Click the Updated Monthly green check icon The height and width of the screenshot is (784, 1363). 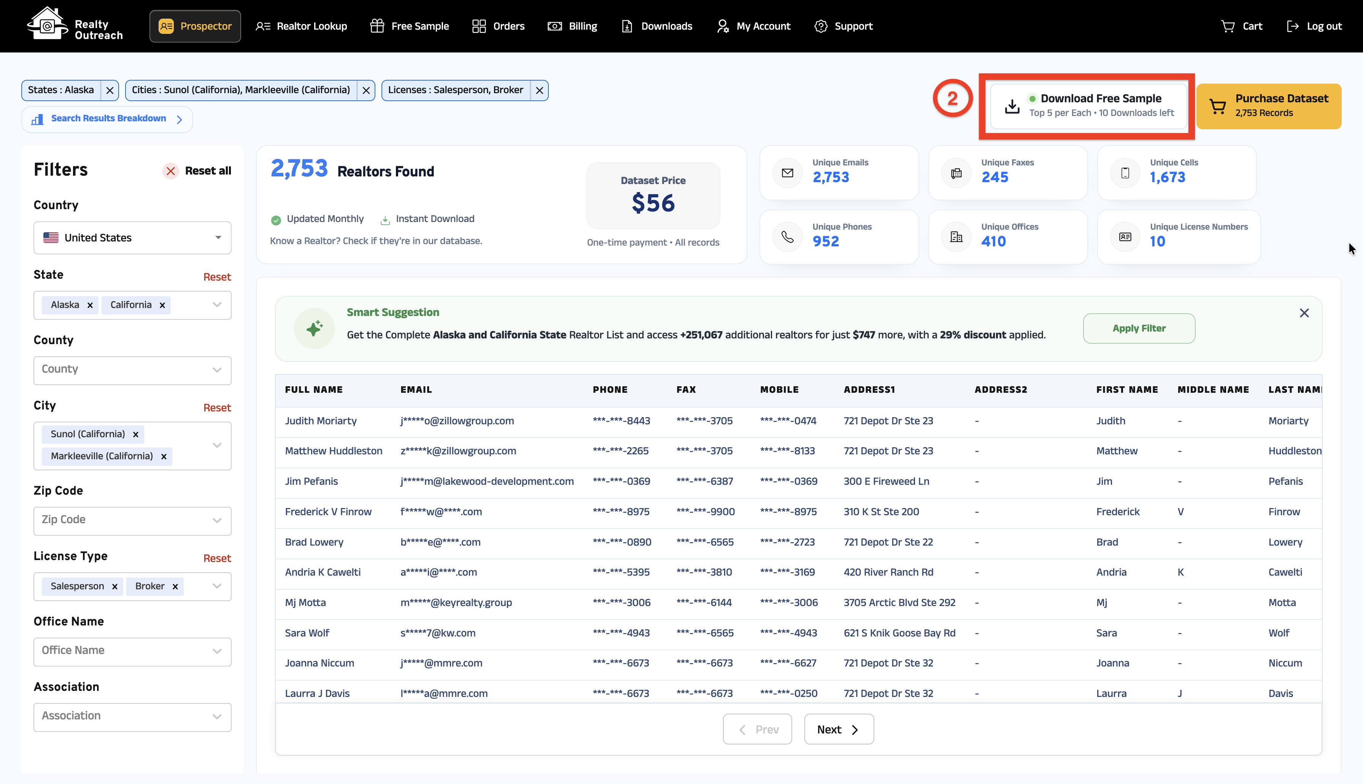click(276, 220)
